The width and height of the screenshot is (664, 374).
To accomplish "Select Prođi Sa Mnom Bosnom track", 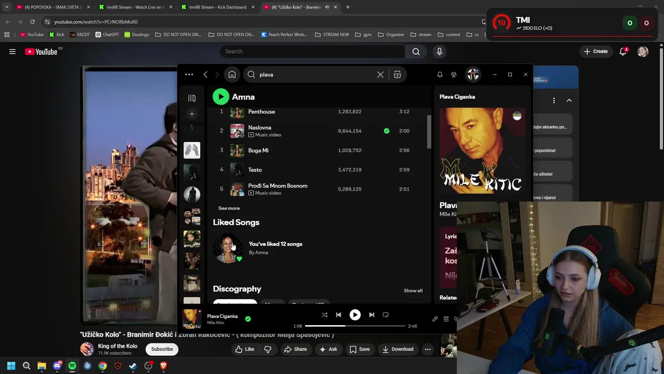I will [319, 189].
